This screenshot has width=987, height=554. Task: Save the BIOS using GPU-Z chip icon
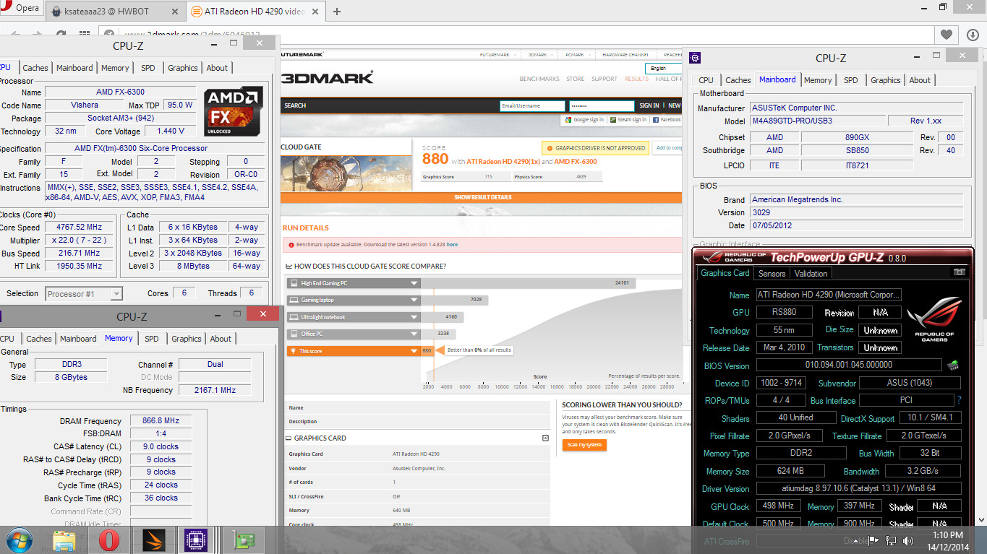pos(953,365)
